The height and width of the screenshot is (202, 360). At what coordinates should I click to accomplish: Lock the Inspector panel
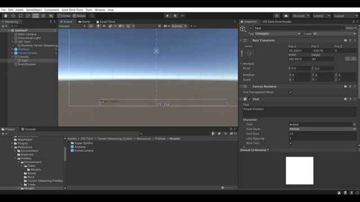353,21
